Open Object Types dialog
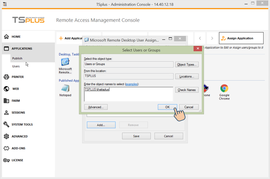 coord(187,65)
